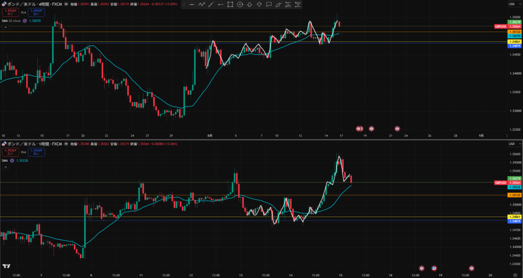Select the circle drawing tool
The height and width of the screenshot is (278, 523).
(x=240, y=4)
